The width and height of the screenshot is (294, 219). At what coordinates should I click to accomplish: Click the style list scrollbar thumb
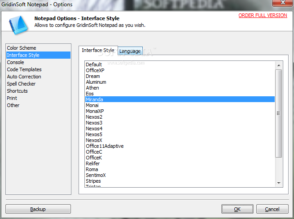point(279,113)
